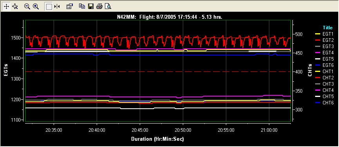The height and width of the screenshot is (147, 339).
Task: Click the 20:50:00 time axis label
Action: pyautogui.click(x=183, y=130)
